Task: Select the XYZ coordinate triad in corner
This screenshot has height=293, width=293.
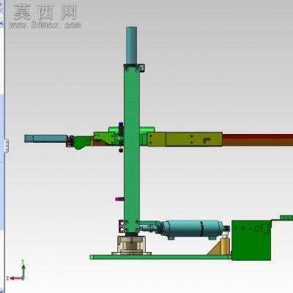Action: [17, 270]
